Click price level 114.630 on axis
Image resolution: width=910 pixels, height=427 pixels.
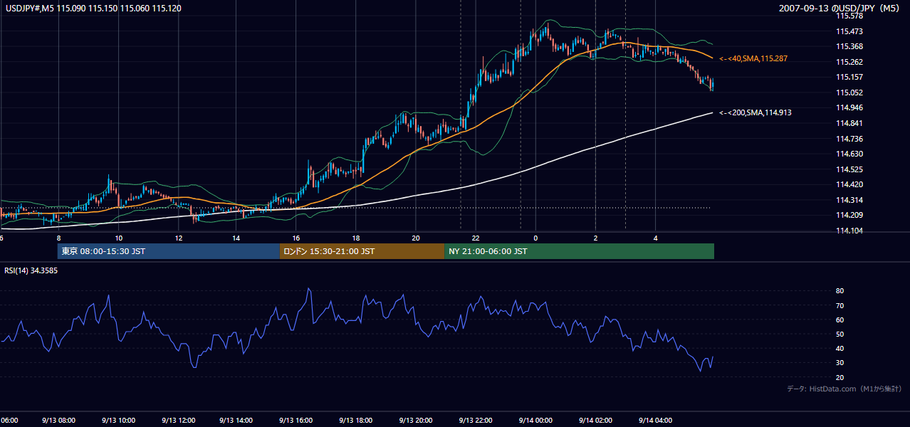[849, 154]
